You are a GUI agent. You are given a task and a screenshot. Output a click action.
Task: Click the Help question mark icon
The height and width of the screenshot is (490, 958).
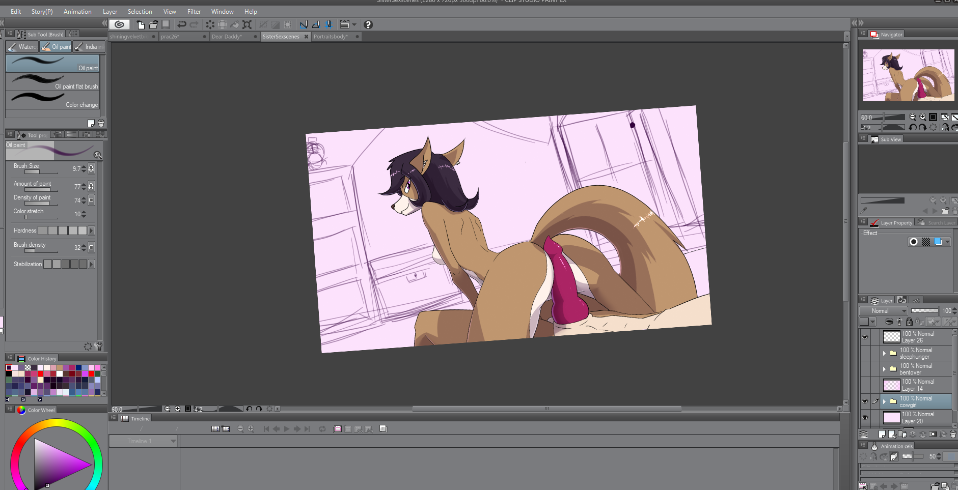click(368, 24)
